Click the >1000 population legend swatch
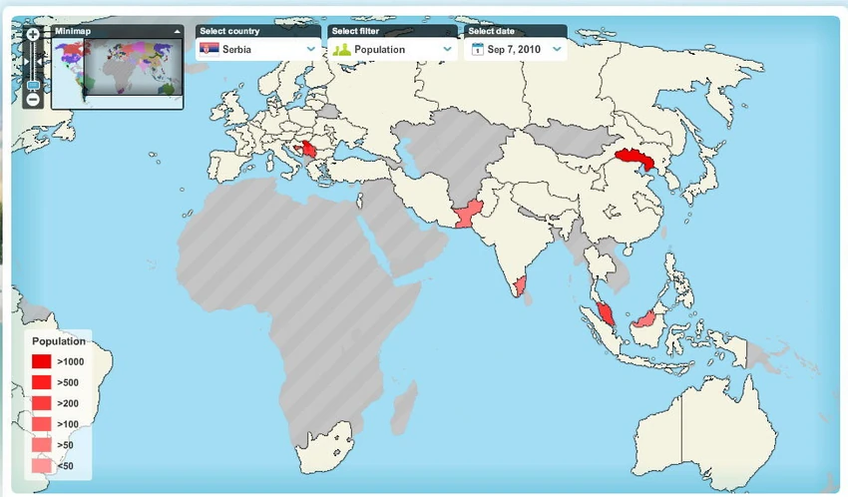The width and height of the screenshot is (848, 497). point(42,361)
